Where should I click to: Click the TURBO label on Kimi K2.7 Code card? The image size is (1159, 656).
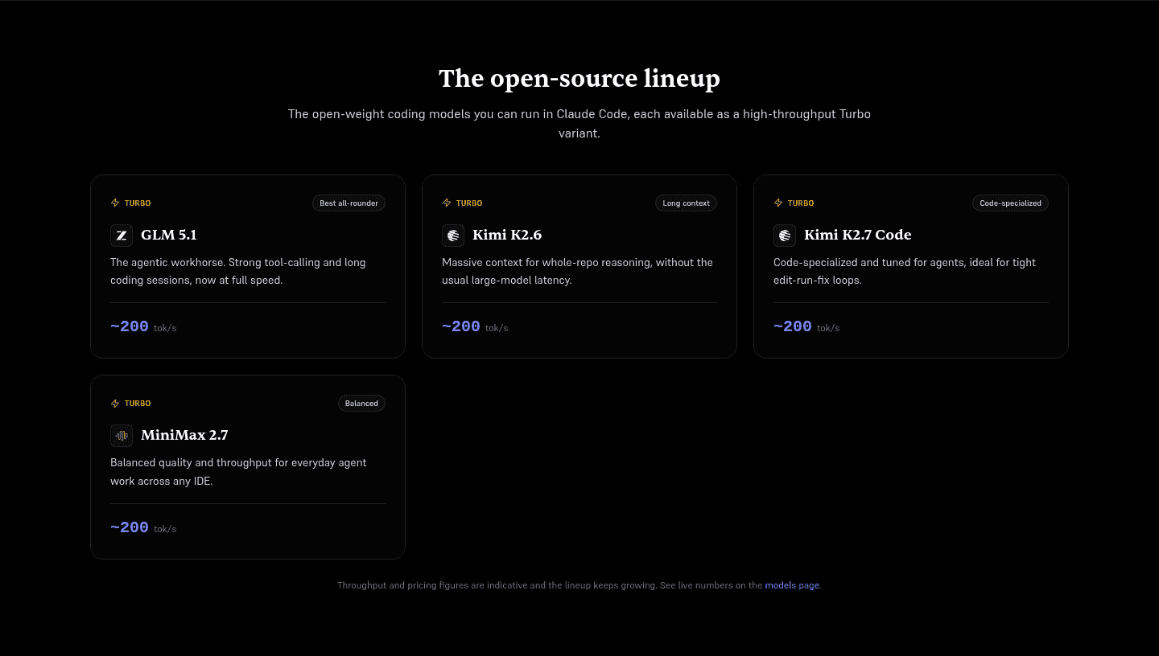801,203
